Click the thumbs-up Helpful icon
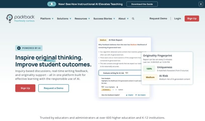 click(x=127, y=95)
